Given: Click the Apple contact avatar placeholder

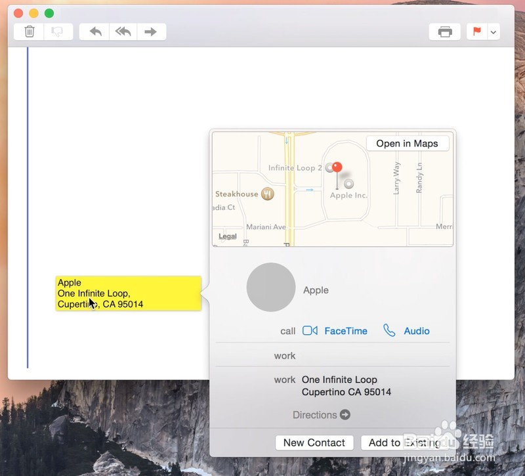Looking at the screenshot, I should [271, 287].
